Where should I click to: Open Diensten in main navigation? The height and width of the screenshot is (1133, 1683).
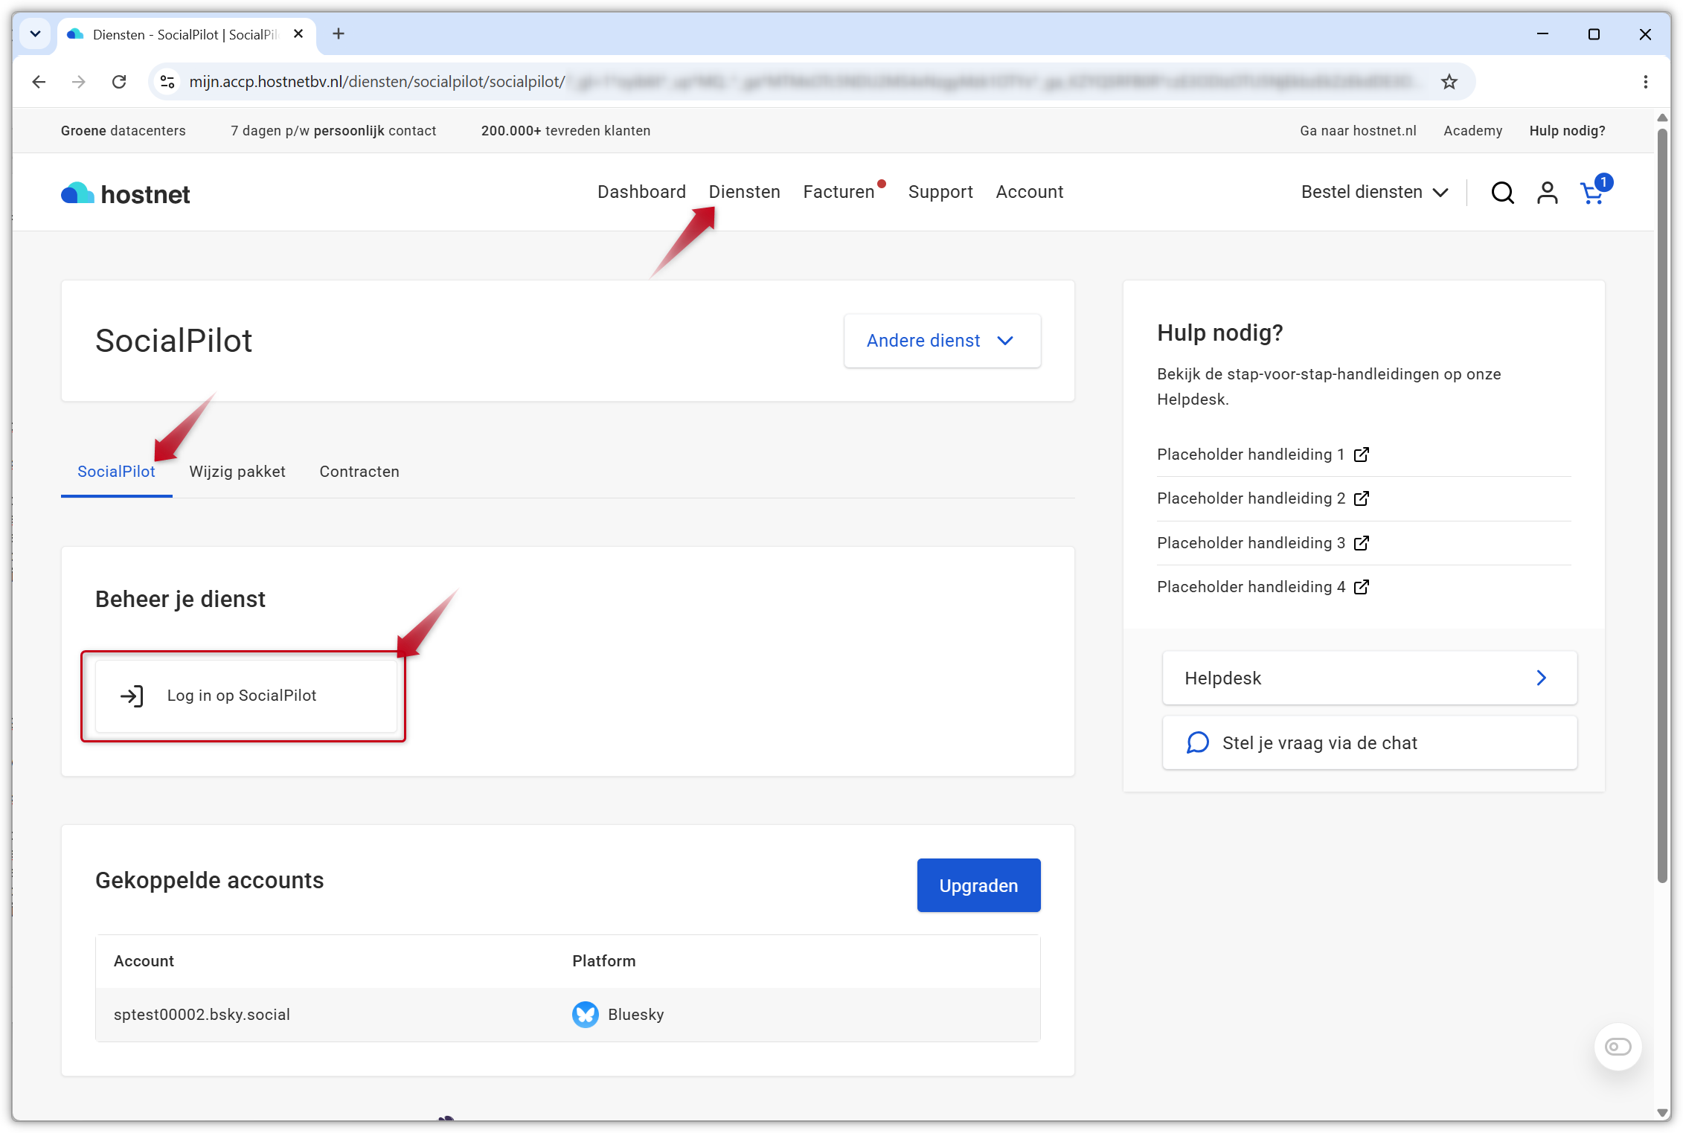[744, 192]
